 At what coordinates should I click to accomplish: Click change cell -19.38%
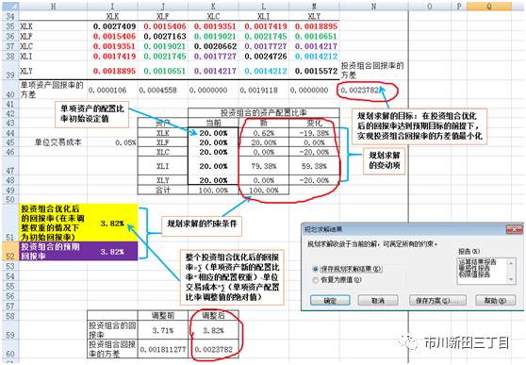tap(314, 133)
